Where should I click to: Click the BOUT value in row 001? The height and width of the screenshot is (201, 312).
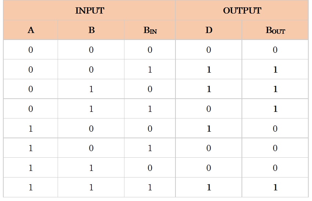(x=275, y=70)
